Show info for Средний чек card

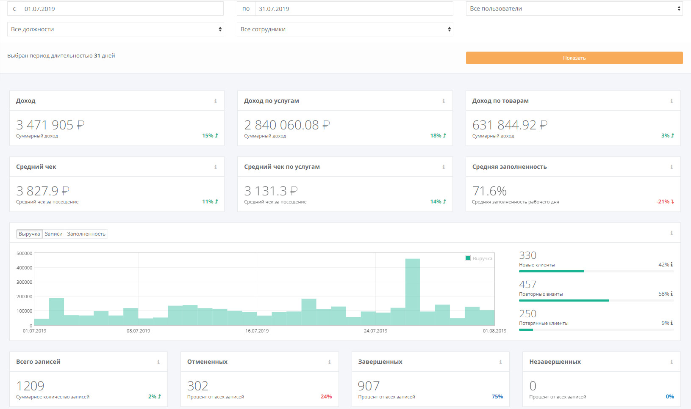pyautogui.click(x=215, y=167)
